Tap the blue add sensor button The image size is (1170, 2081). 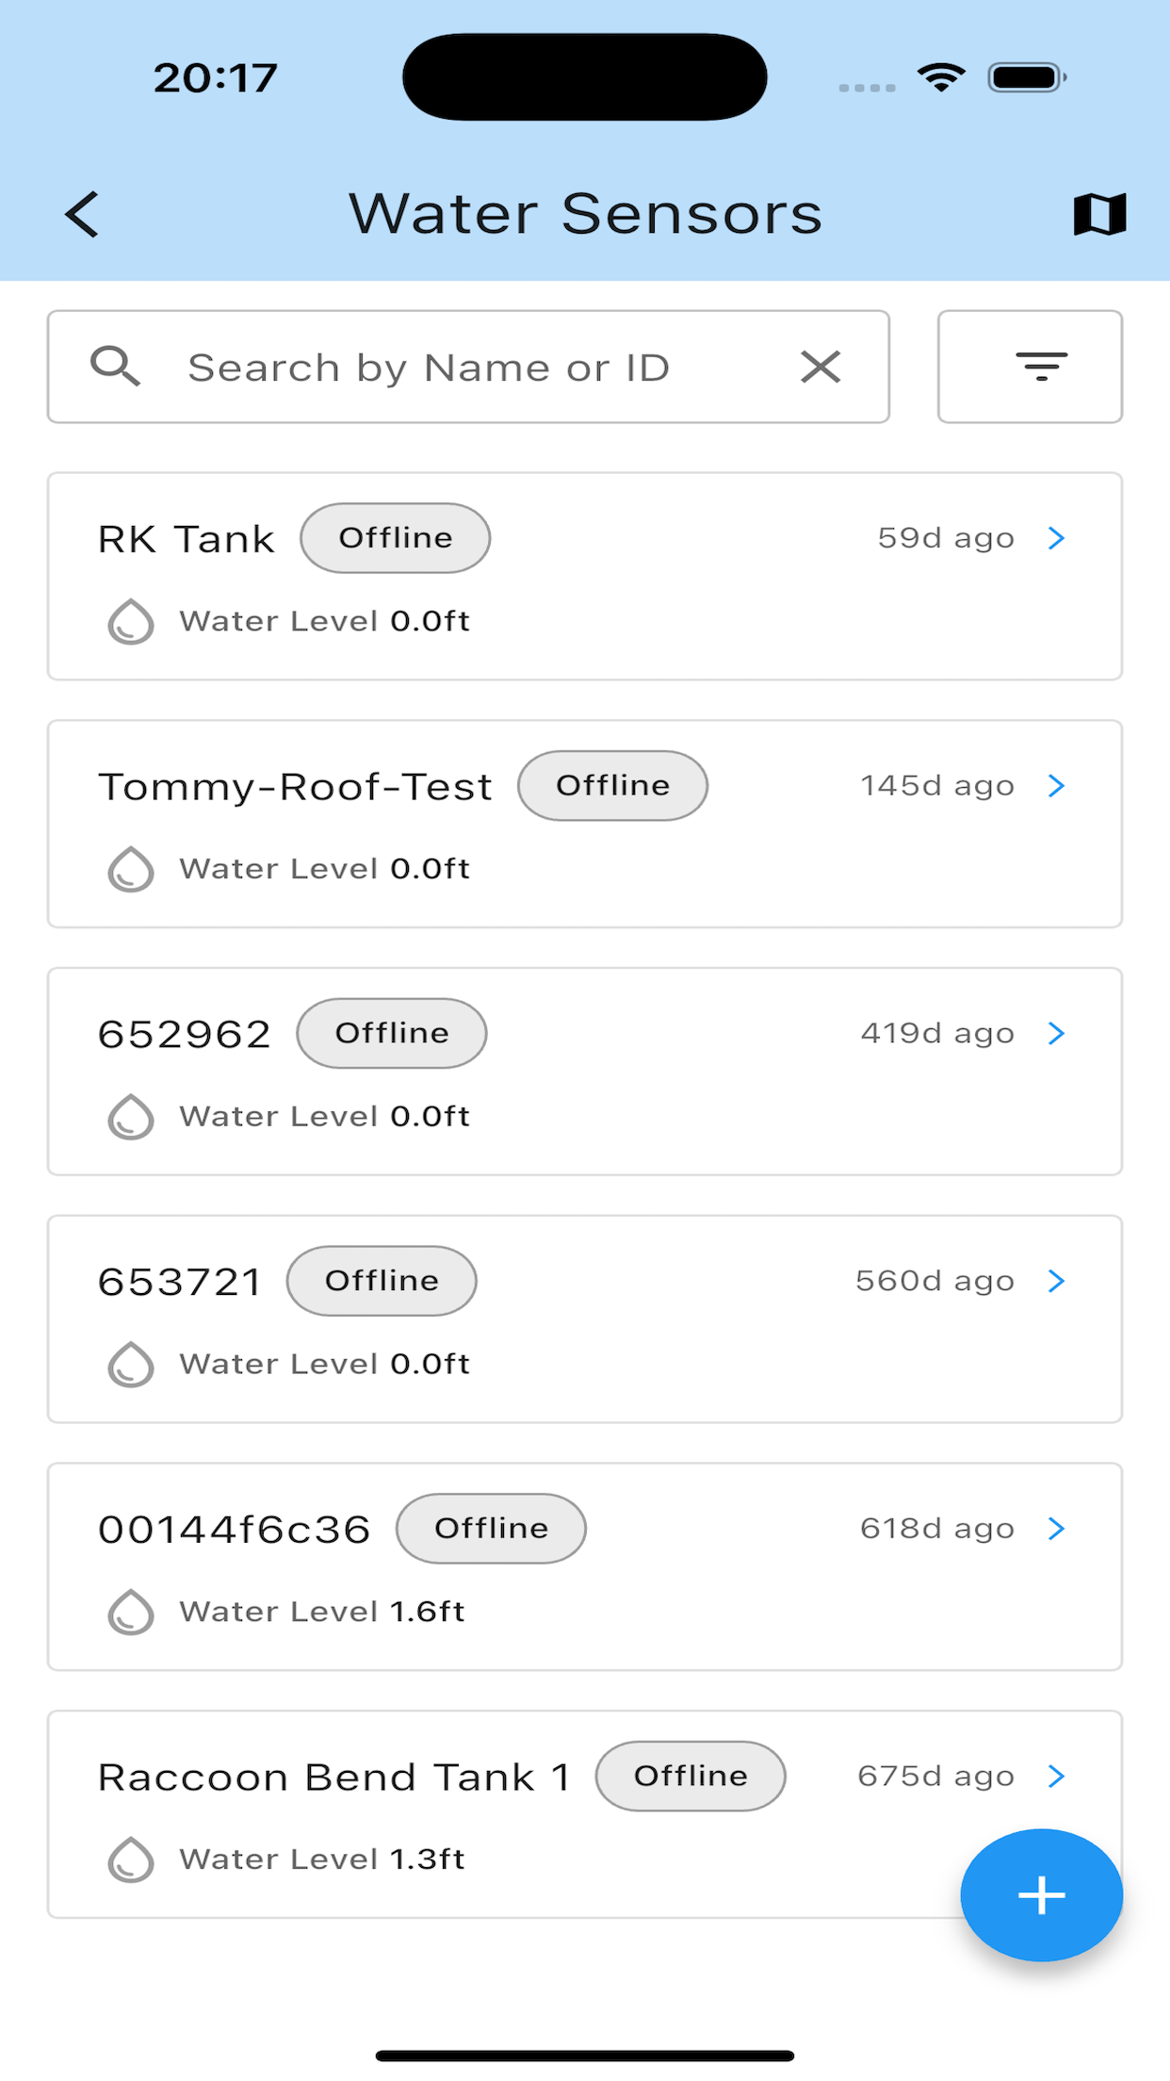(1041, 1894)
